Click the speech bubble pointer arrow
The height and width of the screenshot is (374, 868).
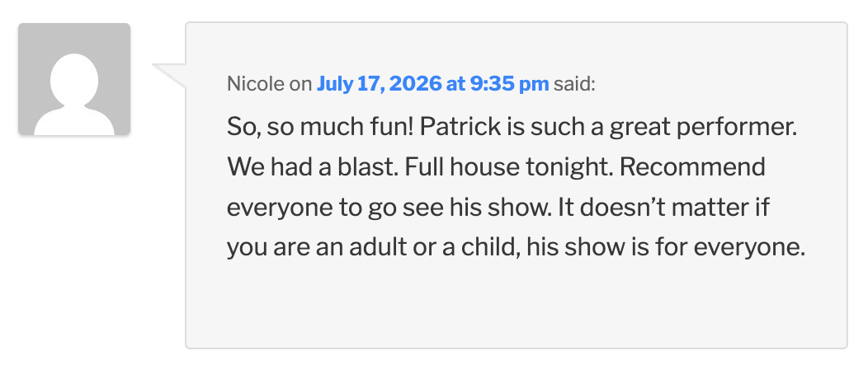(x=169, y=76)
